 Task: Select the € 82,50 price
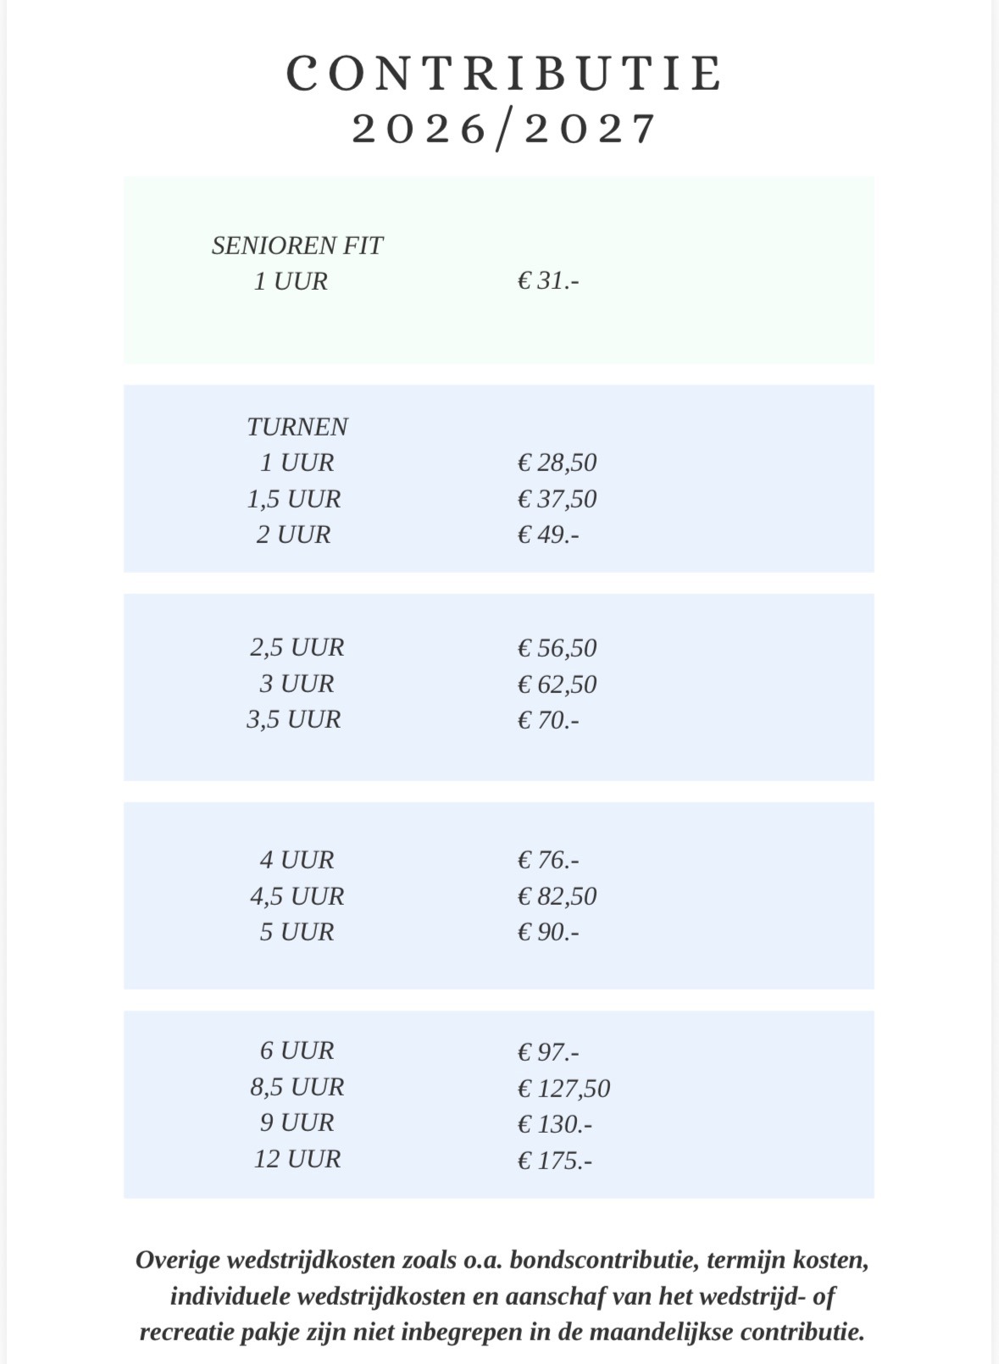[x=557, y=896]
